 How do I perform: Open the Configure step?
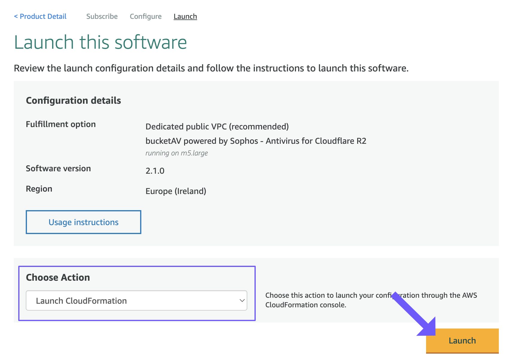146,16
